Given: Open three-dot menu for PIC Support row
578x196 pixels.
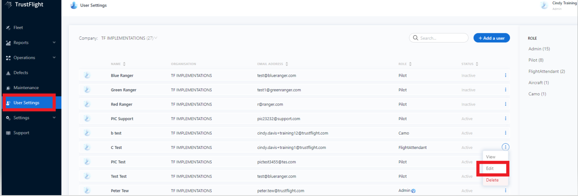Looking at the screenshot, I should pos(505,118).
